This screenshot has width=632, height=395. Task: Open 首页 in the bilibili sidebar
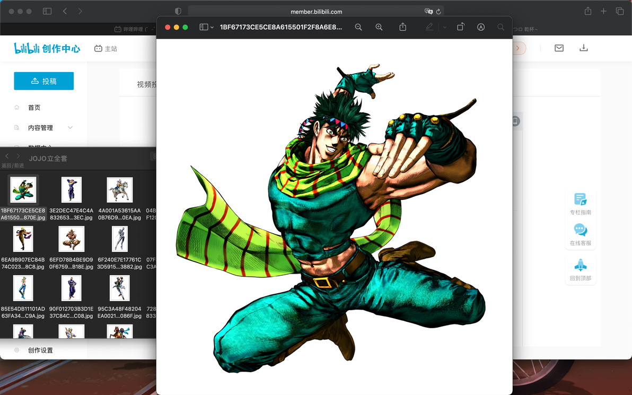[x=34, y=108]
